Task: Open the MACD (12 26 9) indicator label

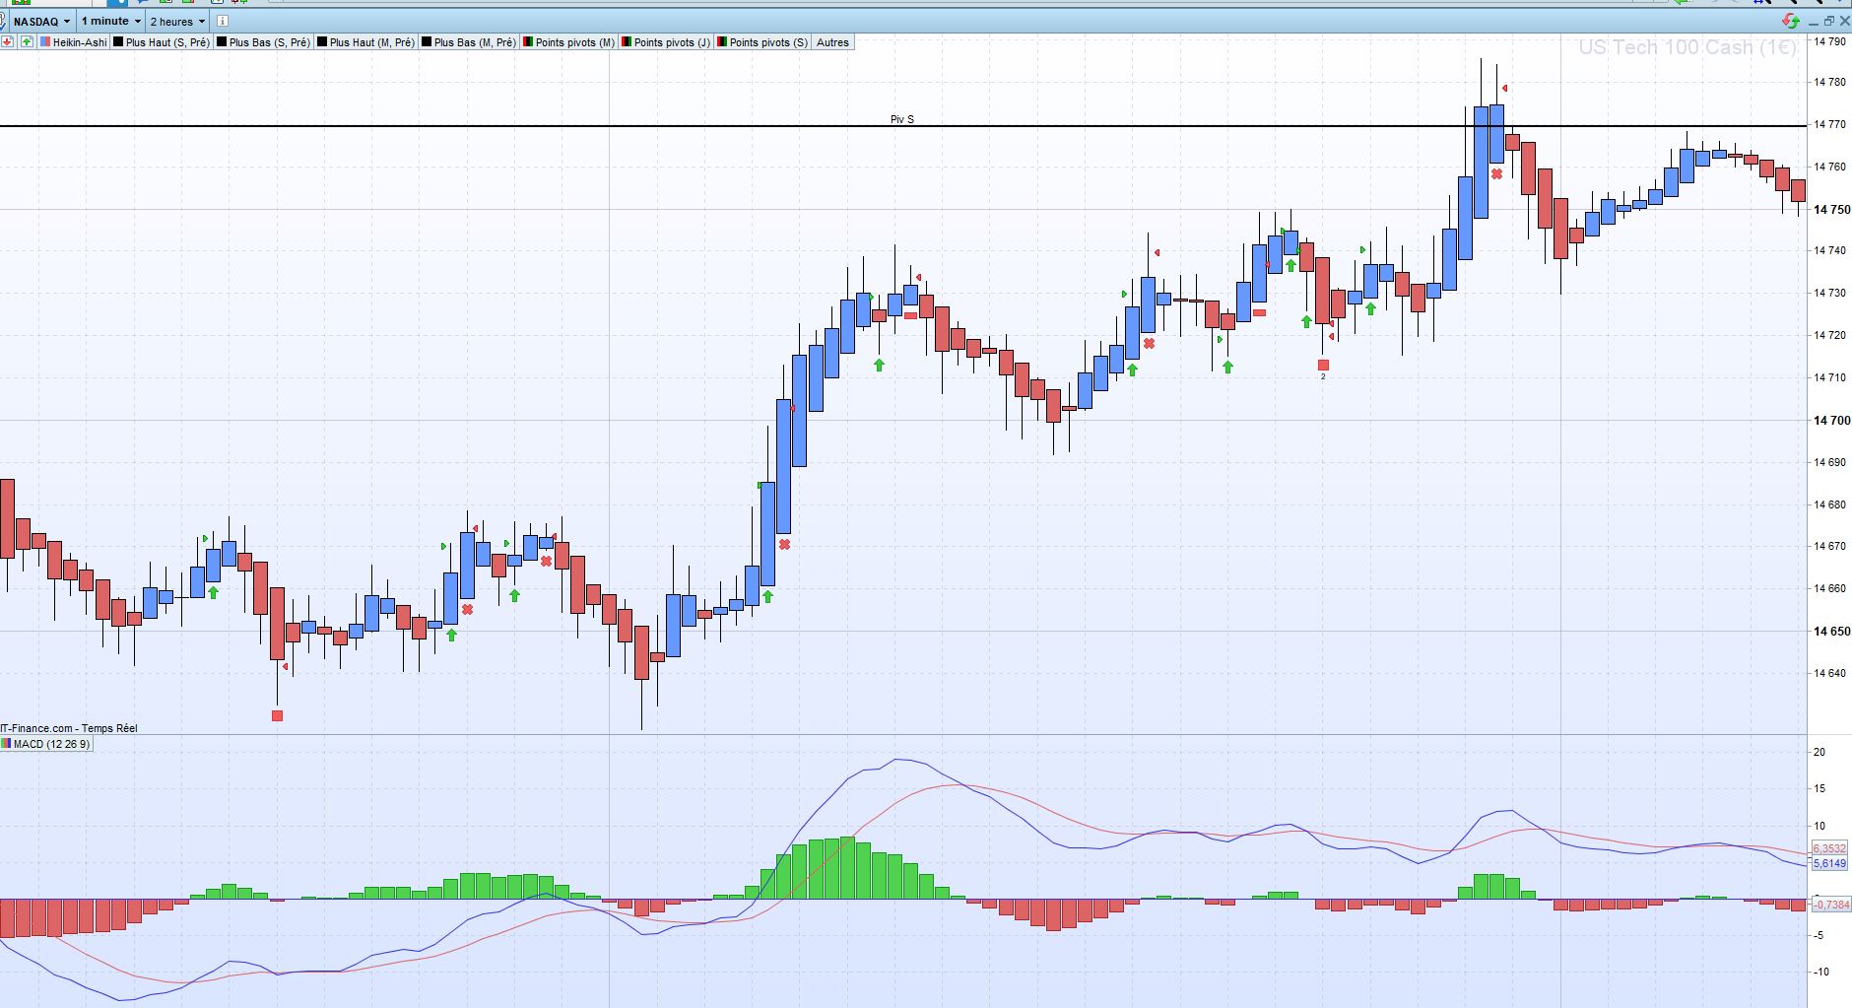Action: tap(46, 744)
